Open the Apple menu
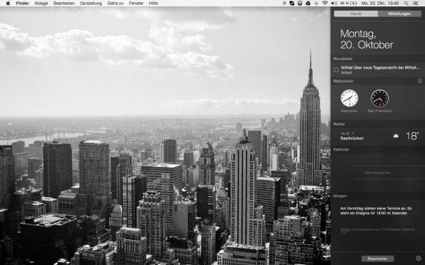The width and height of the screenshot is (425, 265). (8, 4)
